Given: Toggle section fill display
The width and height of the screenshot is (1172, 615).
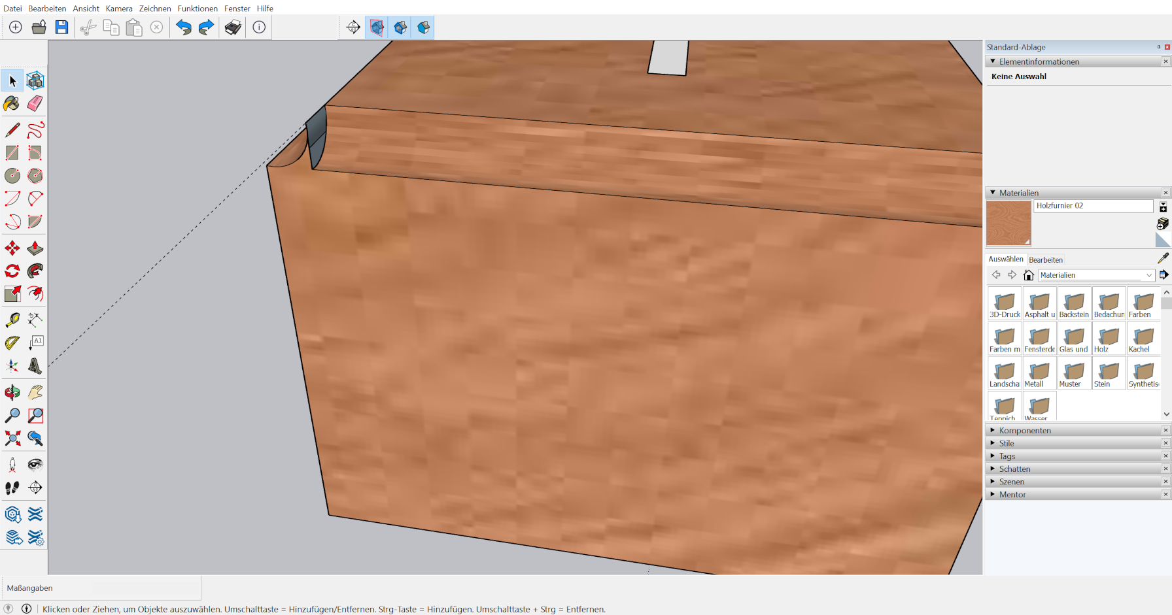Looking at the screenshot, I should [x=424, y=27].
